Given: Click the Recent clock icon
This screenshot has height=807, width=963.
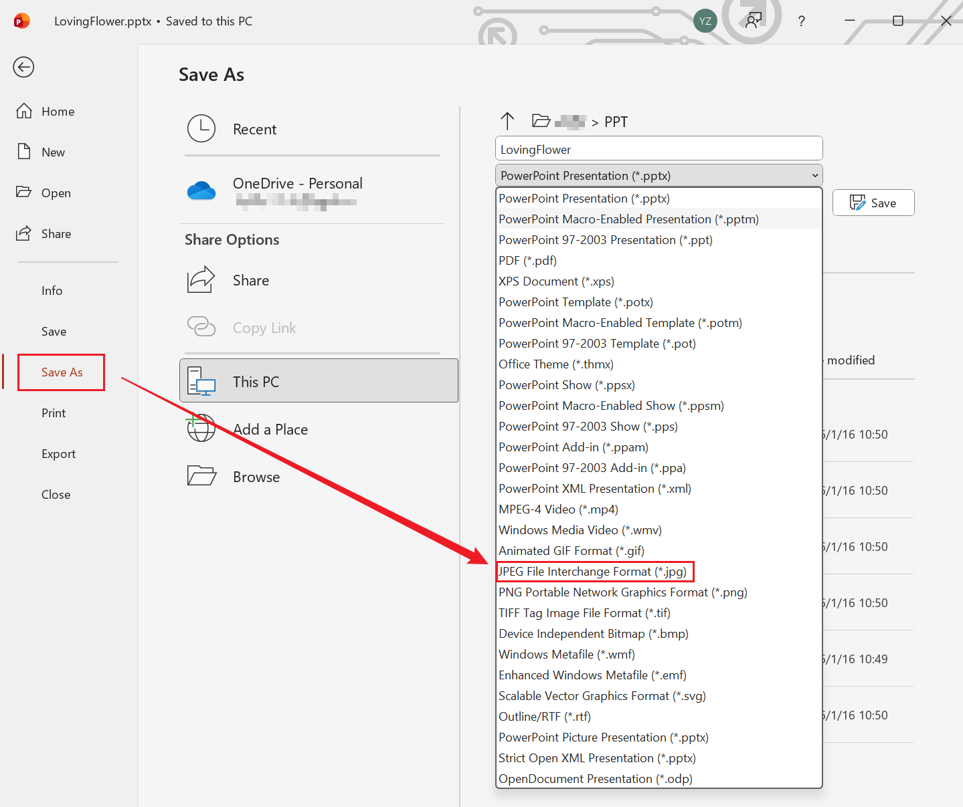Looking at the screenshot, I should pos(201,129).
